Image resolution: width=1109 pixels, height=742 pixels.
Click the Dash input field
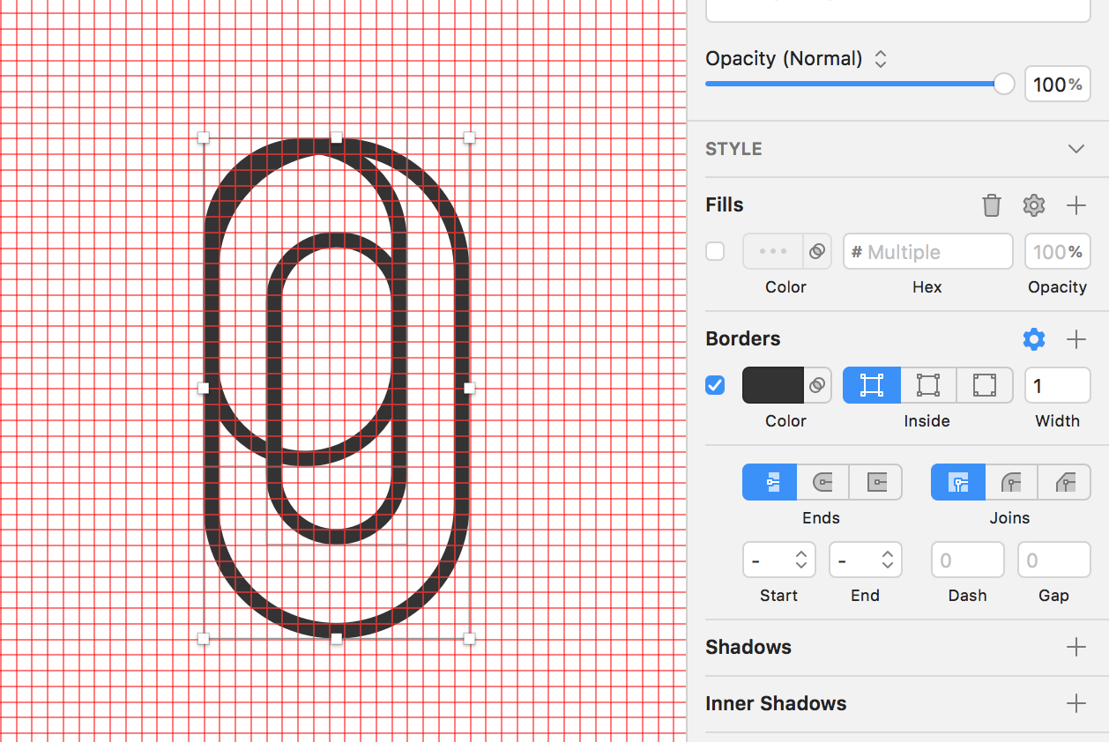(968, 560)
